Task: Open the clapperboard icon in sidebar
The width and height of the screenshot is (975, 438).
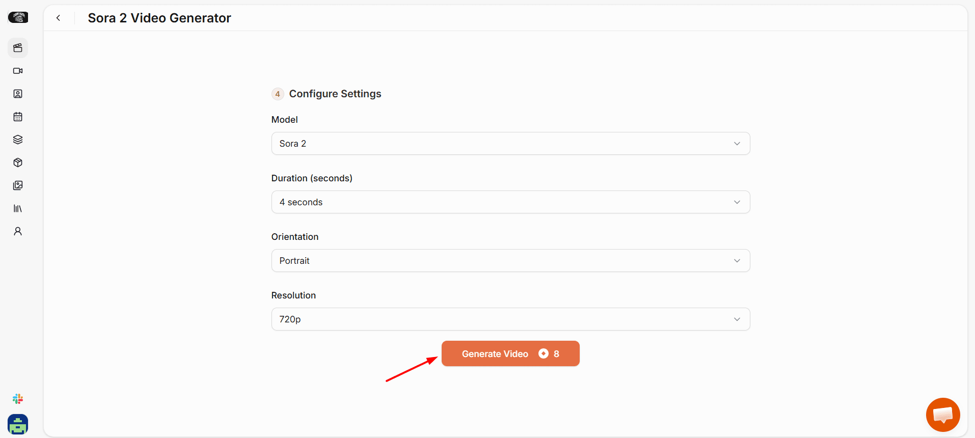Action: pyautogui.click(x=18, y=48)
